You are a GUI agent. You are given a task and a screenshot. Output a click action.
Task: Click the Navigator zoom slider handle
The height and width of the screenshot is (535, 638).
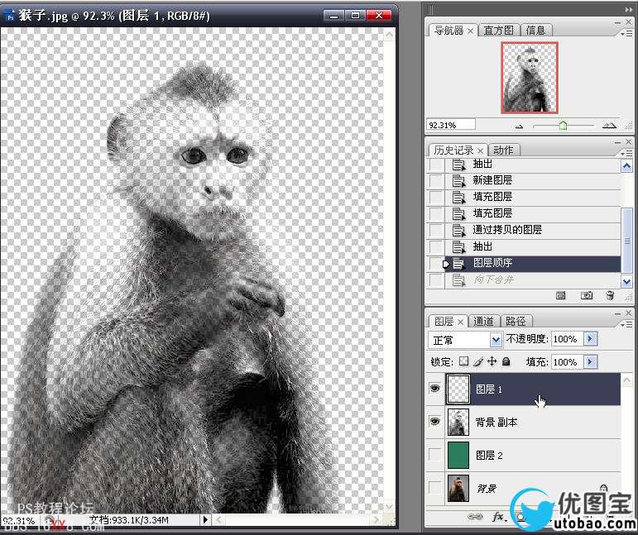[x=564, y=125]
